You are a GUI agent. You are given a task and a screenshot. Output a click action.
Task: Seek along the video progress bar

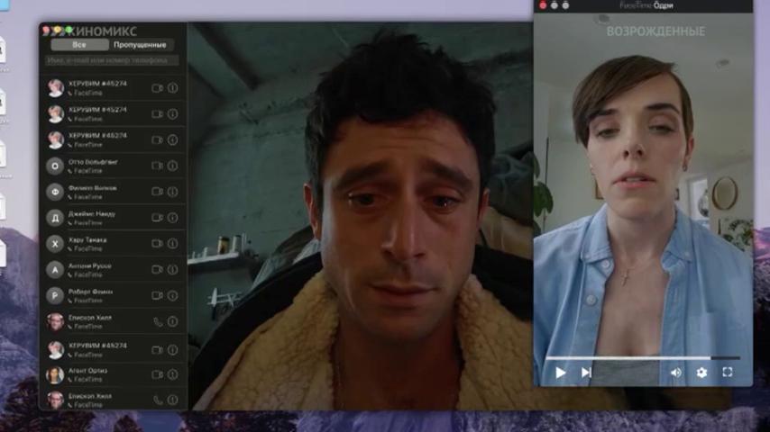[x=642, y=358]
